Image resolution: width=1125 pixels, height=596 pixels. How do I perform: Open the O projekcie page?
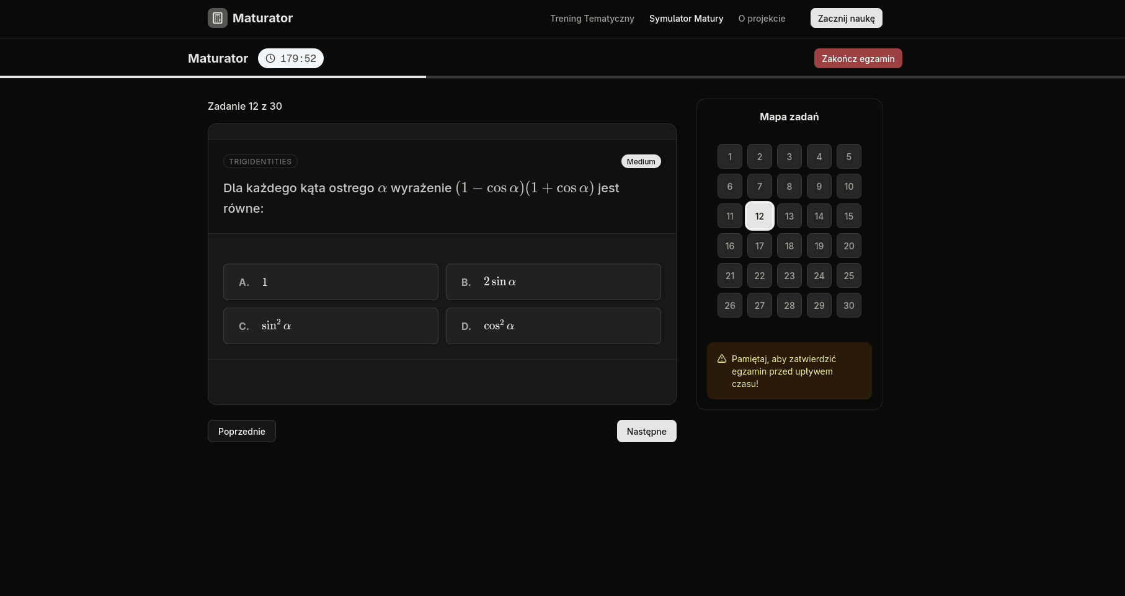click(762, 19)
